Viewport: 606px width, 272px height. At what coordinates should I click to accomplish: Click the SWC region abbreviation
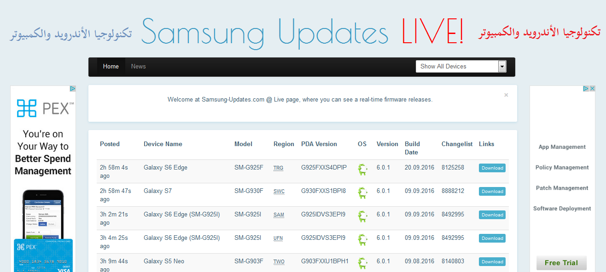(279, 192)
